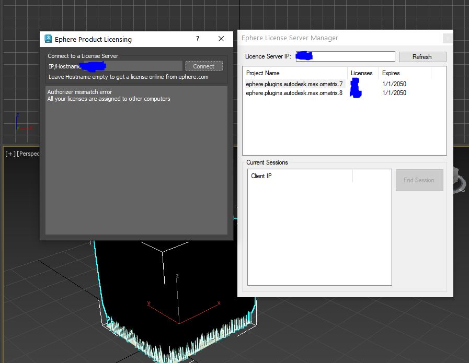
Task: Open the viewport [+] menu
Action: (10, 154)
